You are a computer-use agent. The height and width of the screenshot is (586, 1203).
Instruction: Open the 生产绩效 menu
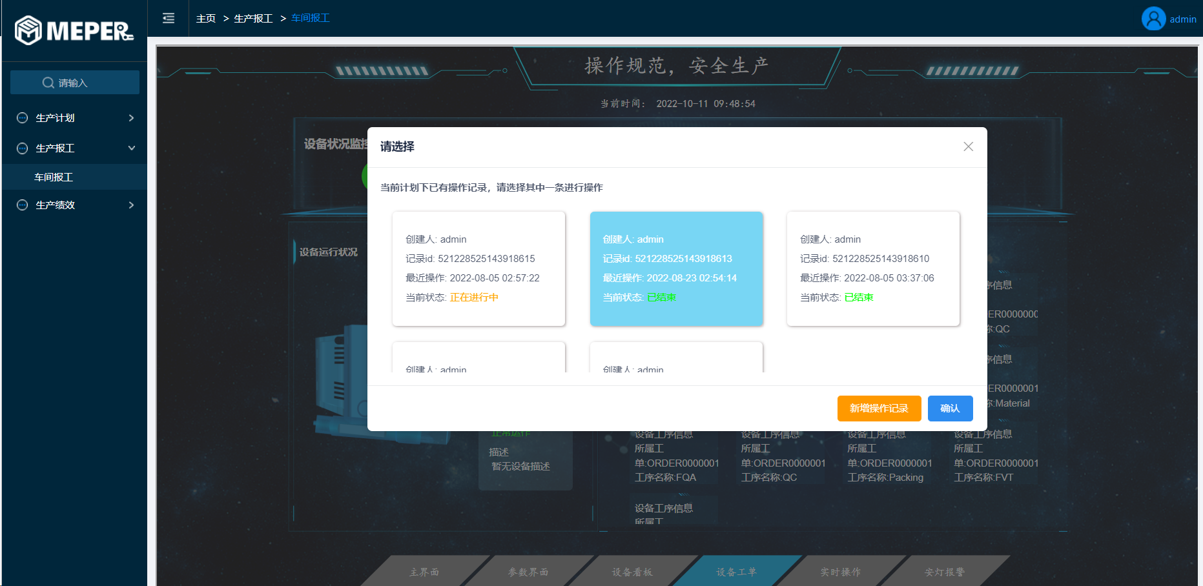pos(75,205)
